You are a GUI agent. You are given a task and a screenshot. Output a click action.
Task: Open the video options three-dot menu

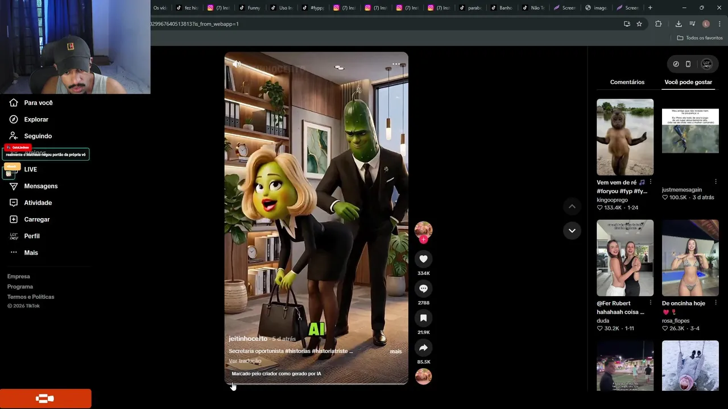point(396,64)
